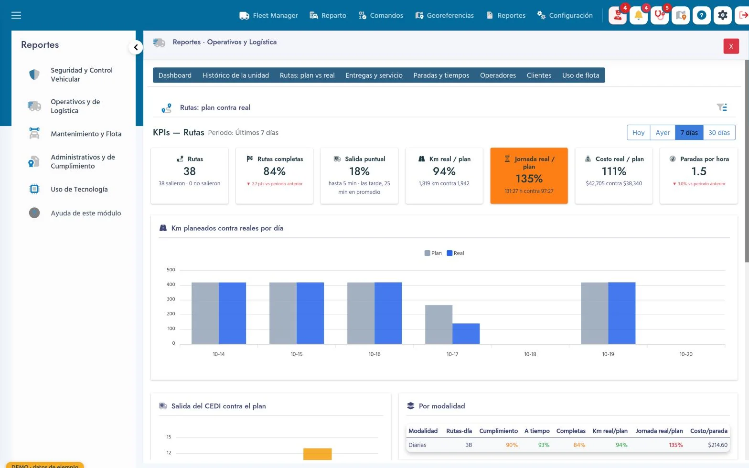Open the help question mark icon
This screenshot has height=468, width=749.
point(702,15)
